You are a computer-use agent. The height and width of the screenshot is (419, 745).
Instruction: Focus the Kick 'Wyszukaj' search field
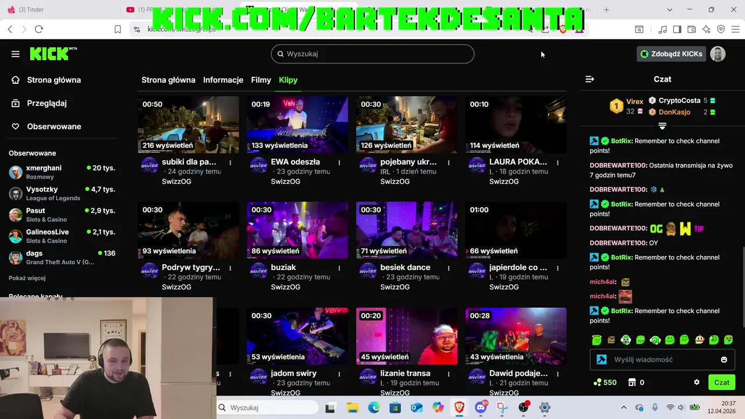pos(372,54)
